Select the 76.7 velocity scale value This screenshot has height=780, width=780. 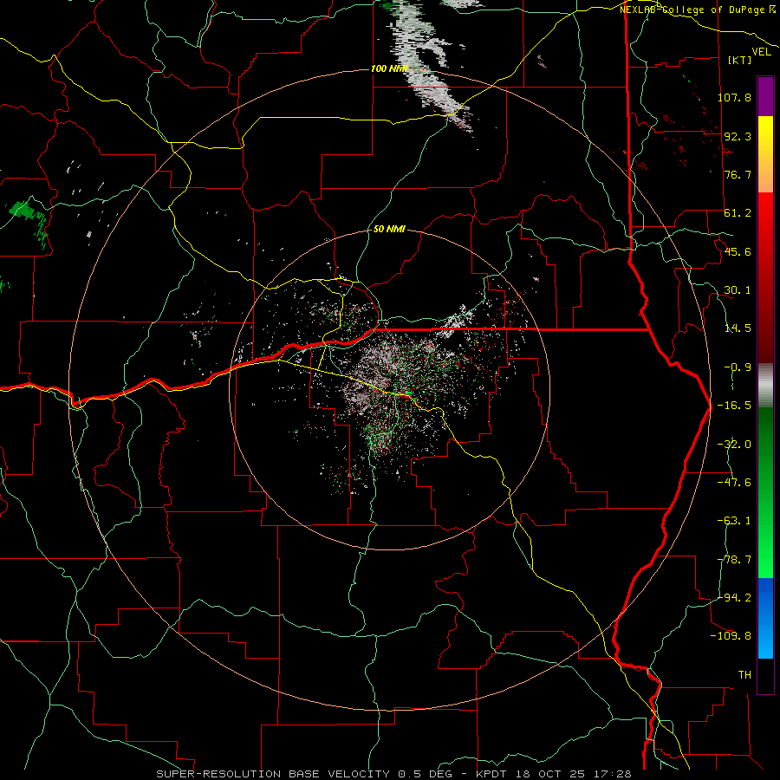[x=738, y=174]
